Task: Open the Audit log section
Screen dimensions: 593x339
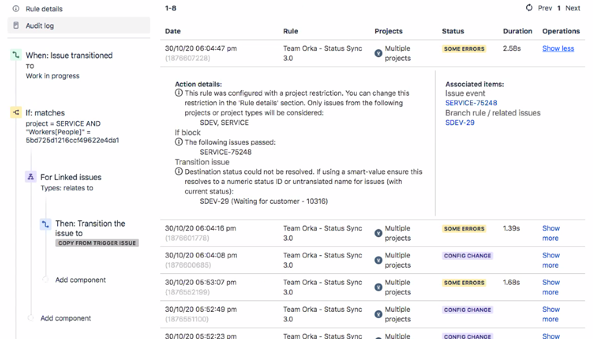Action: (79, 25)
